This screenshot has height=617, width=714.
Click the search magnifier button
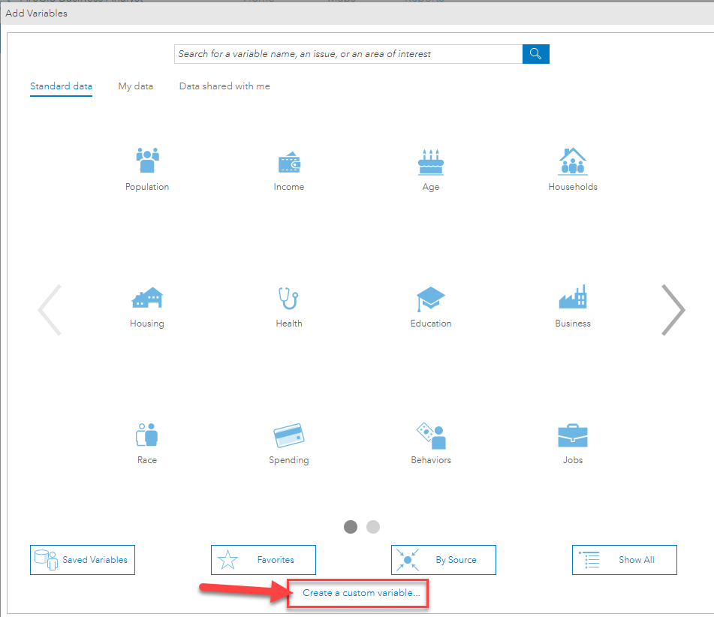(535, 53)
